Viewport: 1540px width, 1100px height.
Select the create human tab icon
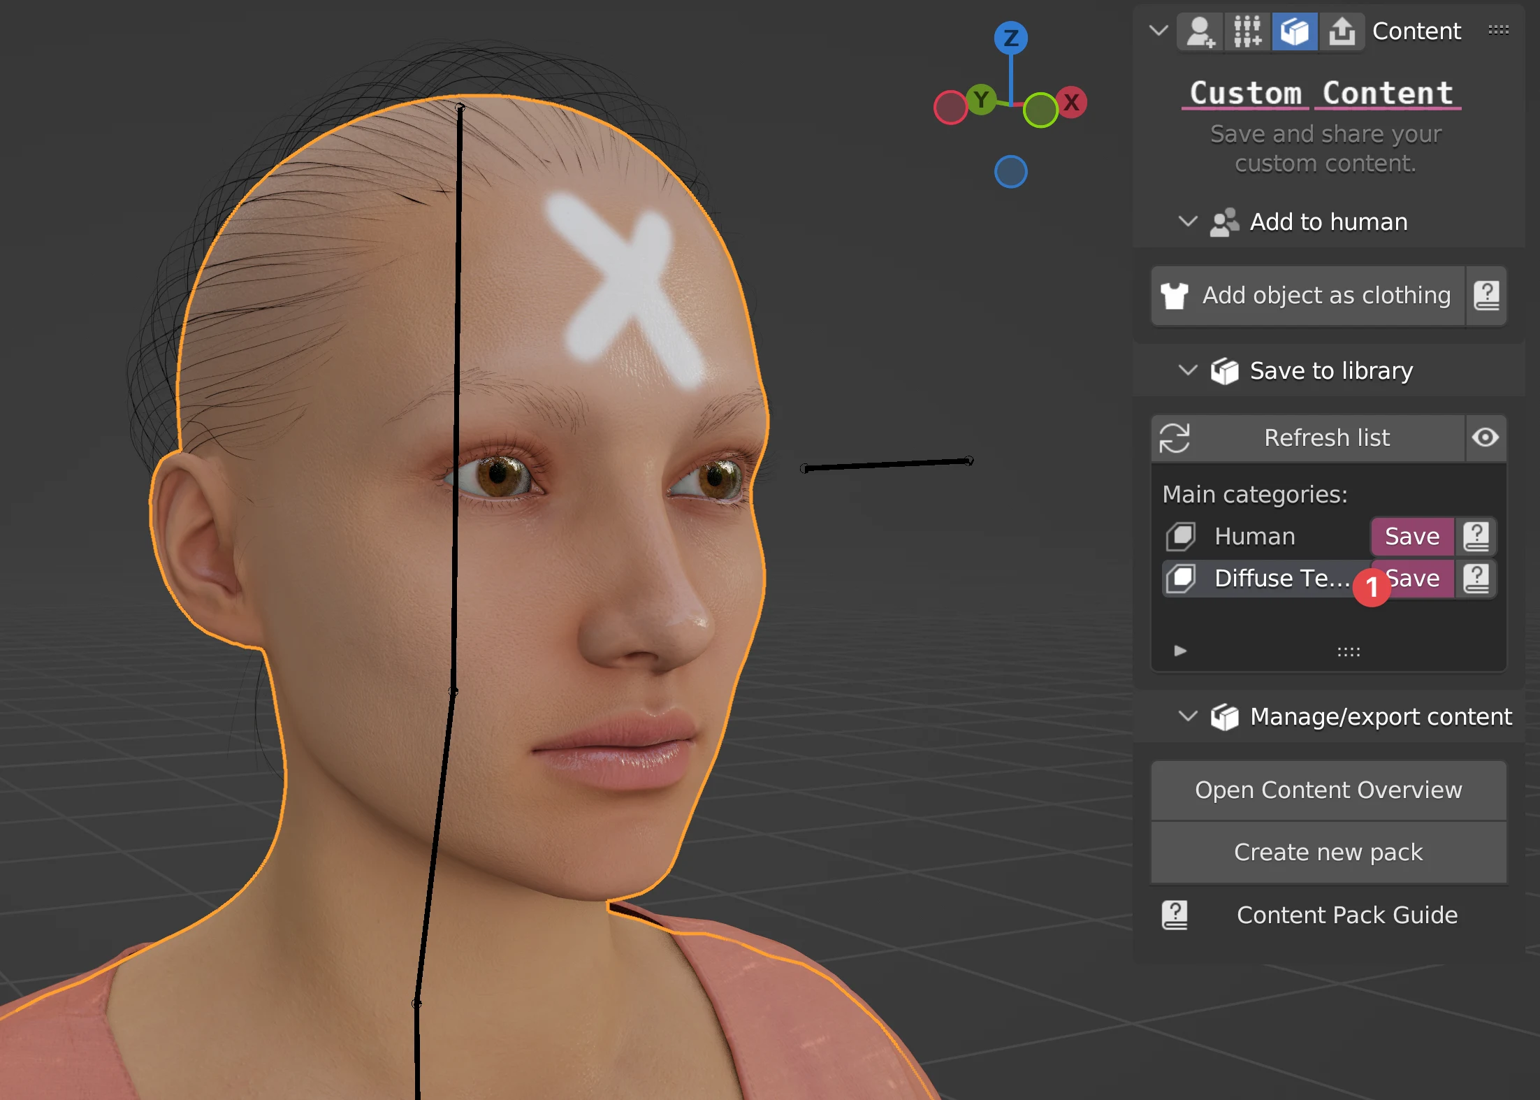tap(1200, 31)
